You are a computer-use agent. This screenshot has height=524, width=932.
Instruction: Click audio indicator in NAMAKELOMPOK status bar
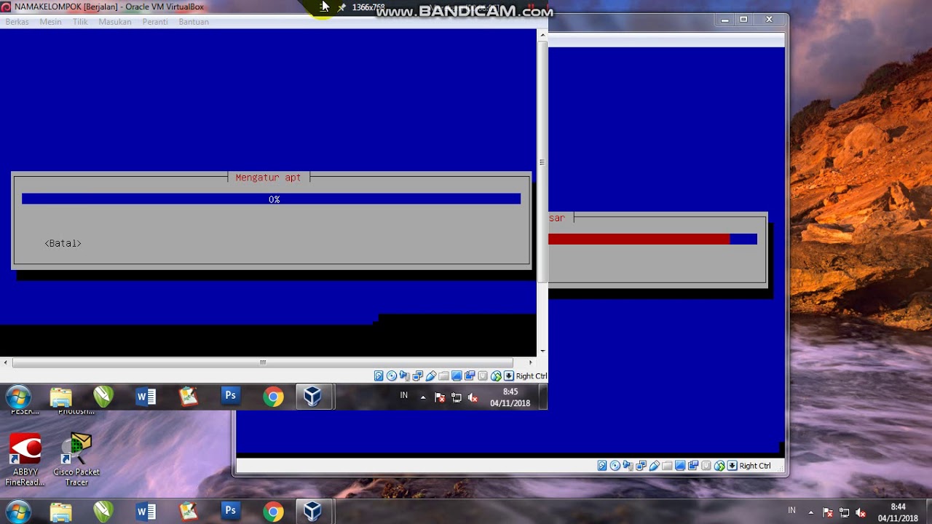(405, 376)
